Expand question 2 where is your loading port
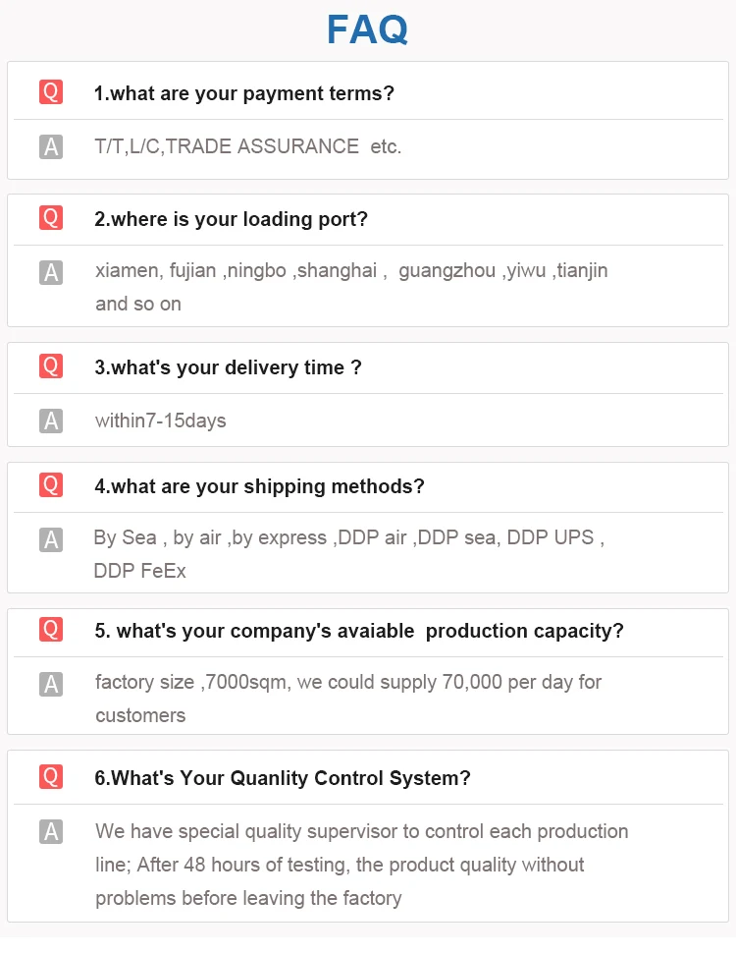 231,219
